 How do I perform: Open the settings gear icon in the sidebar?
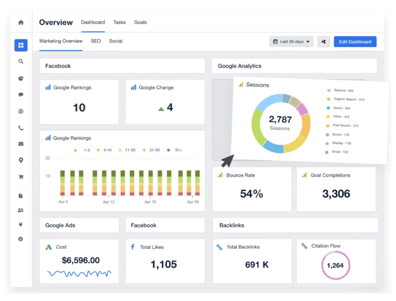click(x=21, y=239)
